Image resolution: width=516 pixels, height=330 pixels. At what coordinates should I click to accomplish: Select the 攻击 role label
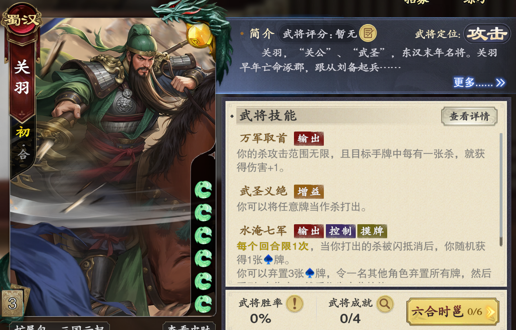[x=487, y=33]
